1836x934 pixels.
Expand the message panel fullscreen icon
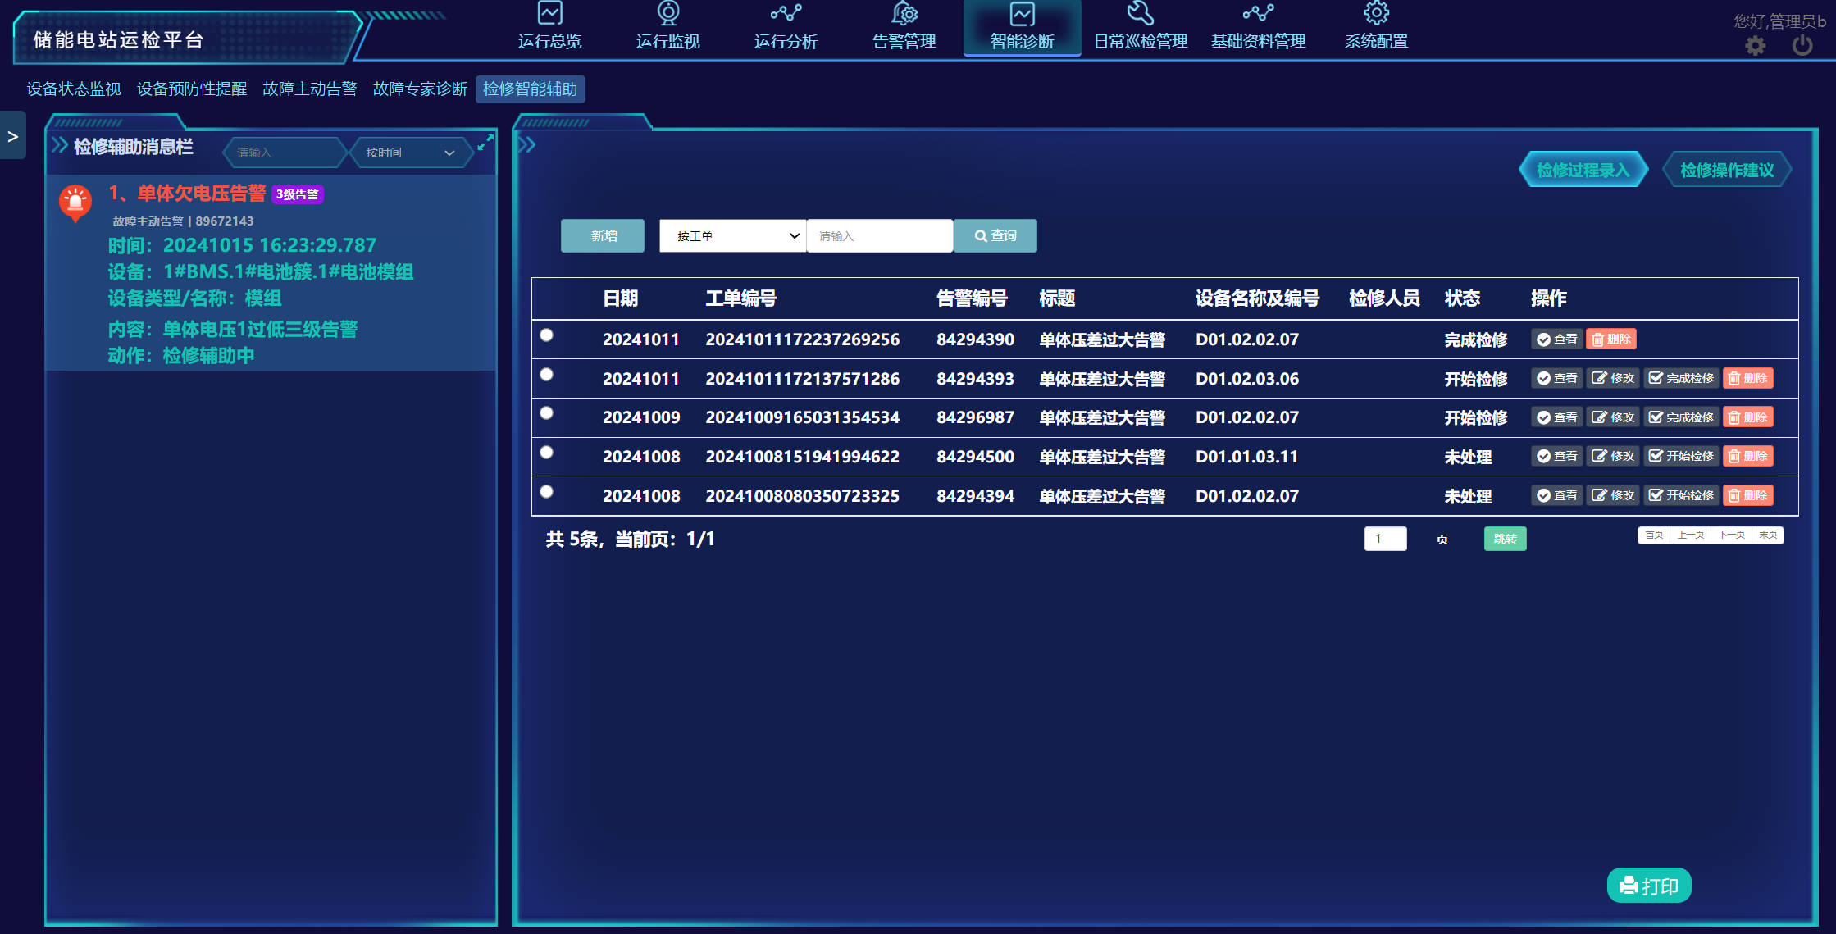(x=485, y=142)
